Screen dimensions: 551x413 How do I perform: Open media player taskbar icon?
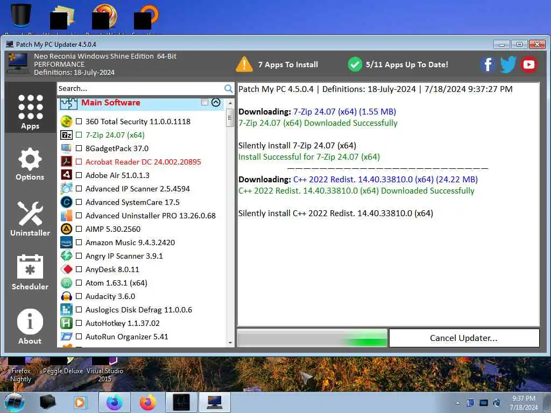coord(80,402)
